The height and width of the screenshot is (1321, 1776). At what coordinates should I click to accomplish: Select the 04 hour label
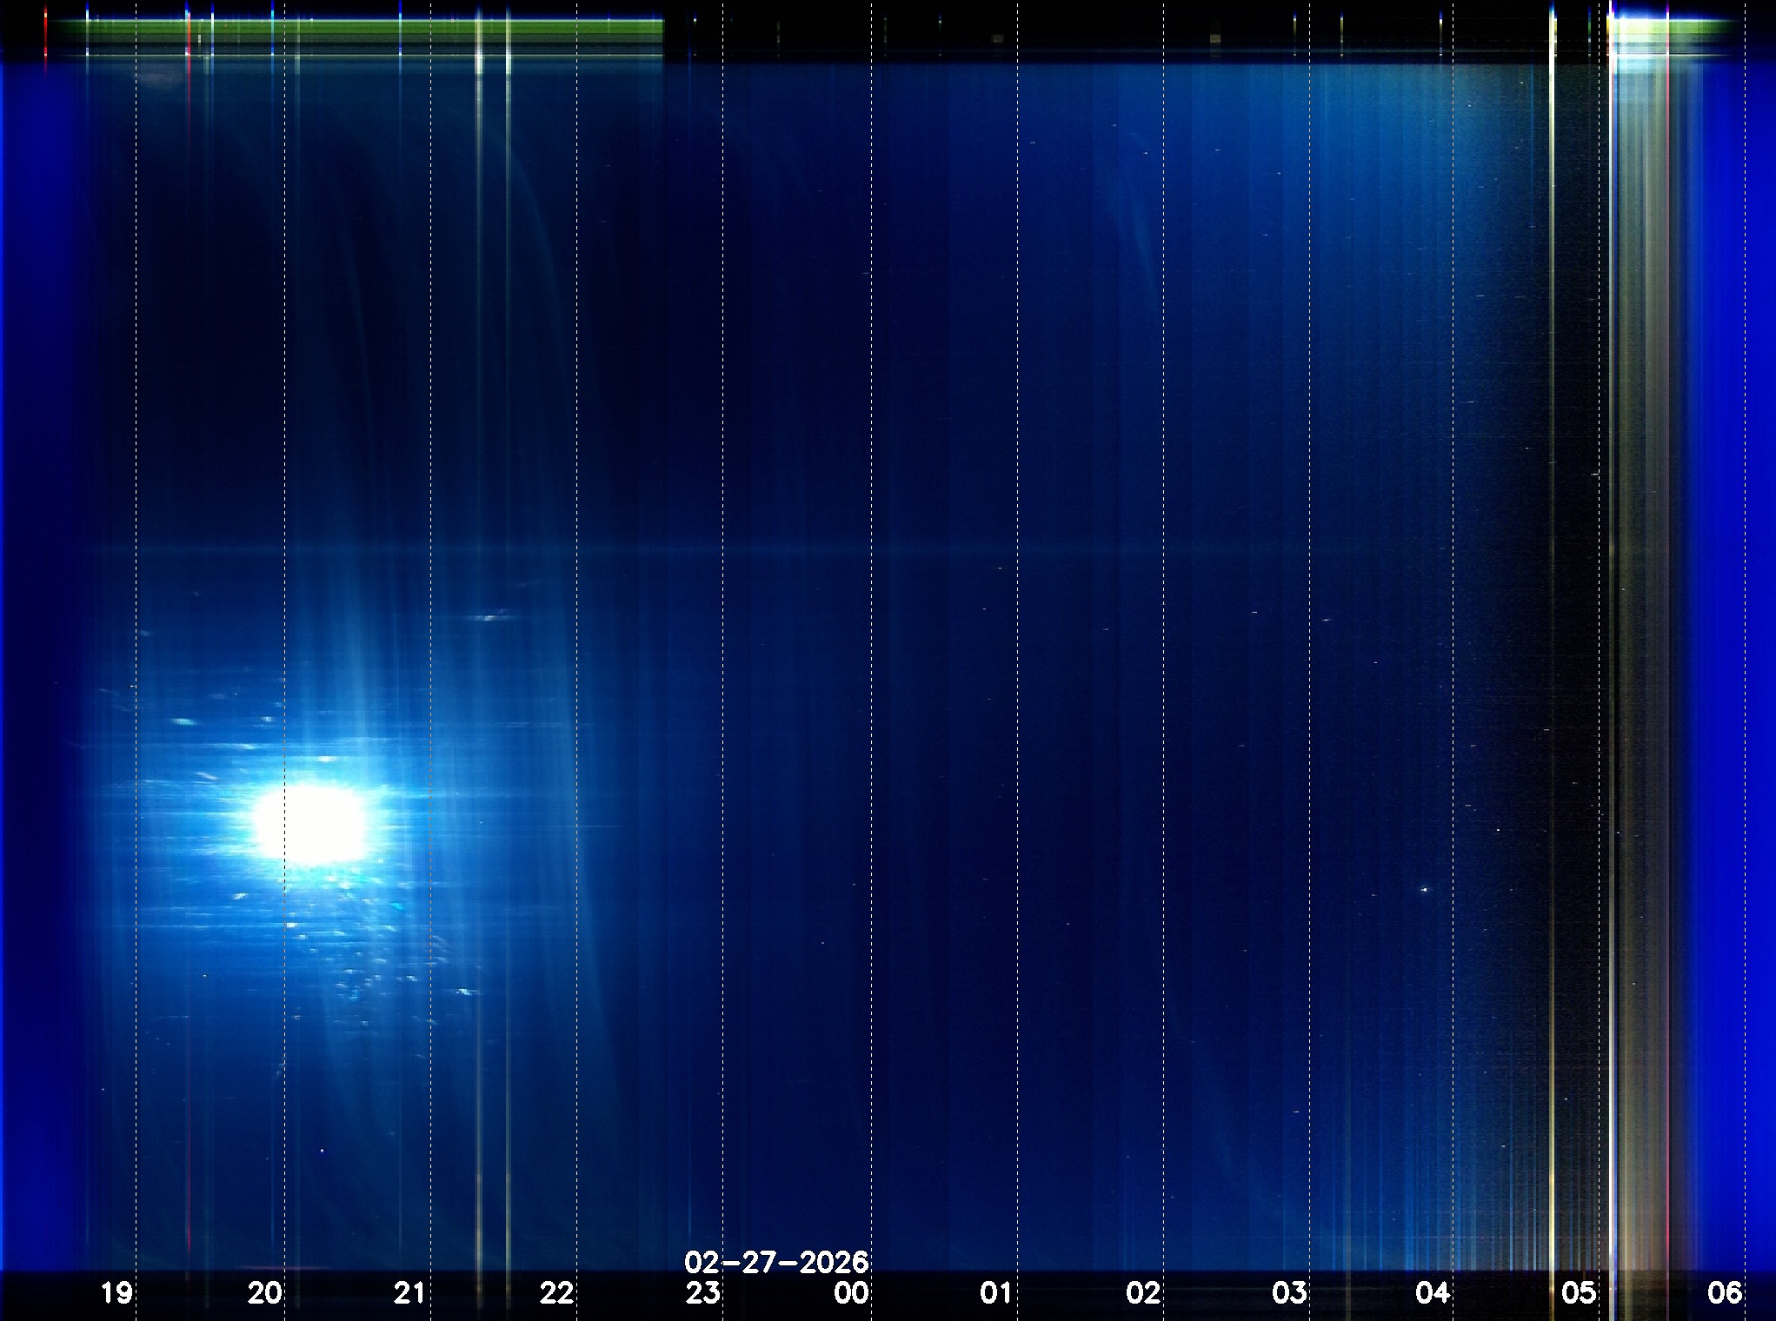pyautogui.click(x=1432, y=1292)
